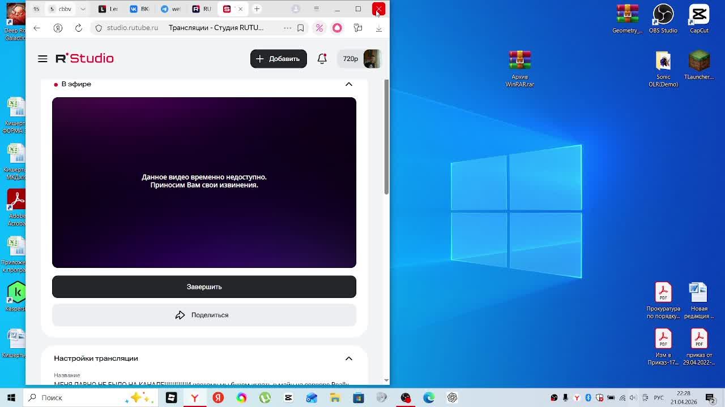Select приказ от 29.04.2022 PDF file

(699, 347)
